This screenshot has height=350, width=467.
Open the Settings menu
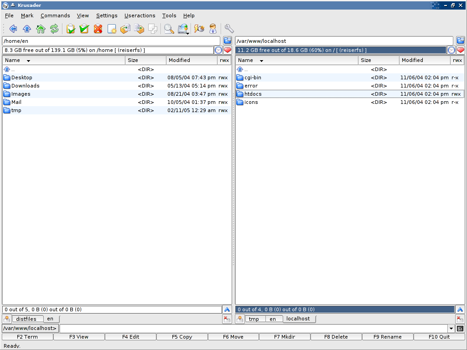coord(107,15)
